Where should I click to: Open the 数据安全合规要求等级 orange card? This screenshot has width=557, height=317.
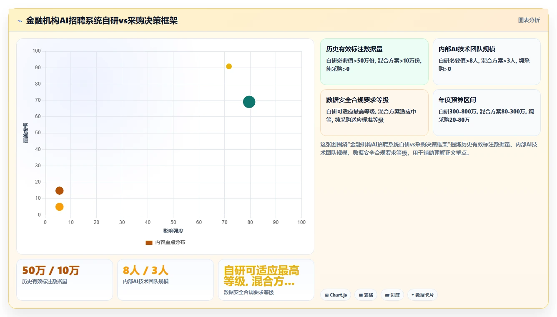coord(374,113)
